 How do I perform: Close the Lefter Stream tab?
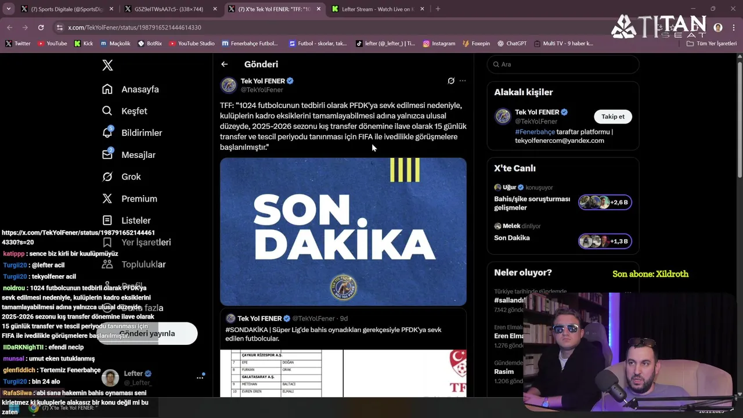[422, 9]
